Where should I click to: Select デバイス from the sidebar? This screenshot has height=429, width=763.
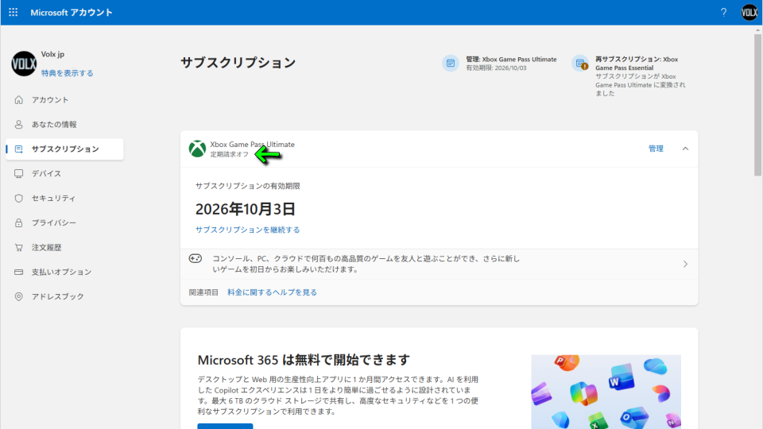click(46, 174)
